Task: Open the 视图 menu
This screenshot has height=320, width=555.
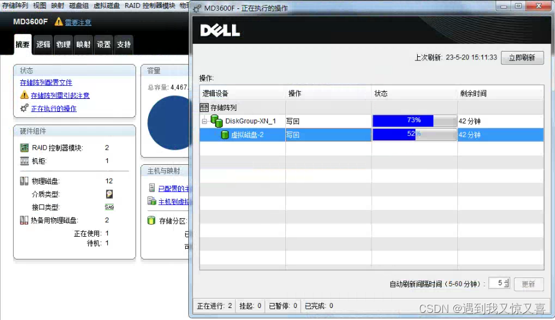Action: (40, 5)
